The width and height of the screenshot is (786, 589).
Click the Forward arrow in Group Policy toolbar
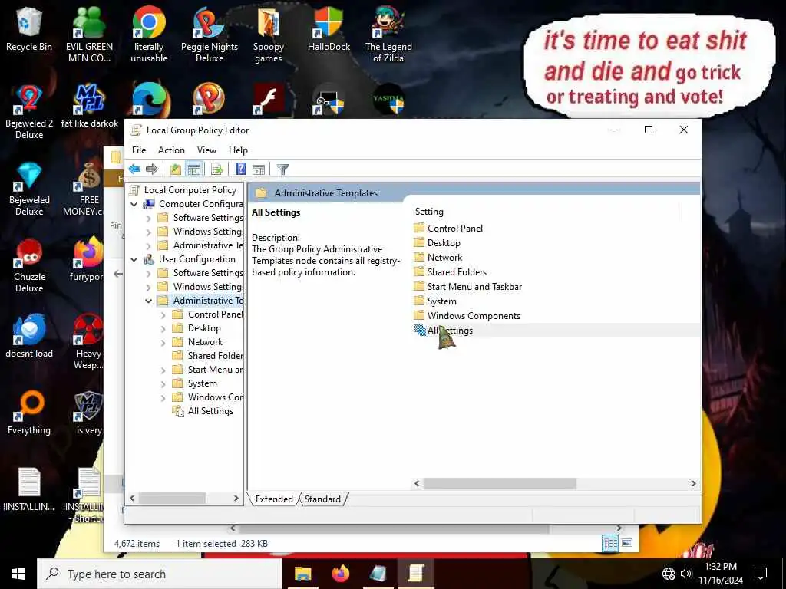[x=151, y=169]
